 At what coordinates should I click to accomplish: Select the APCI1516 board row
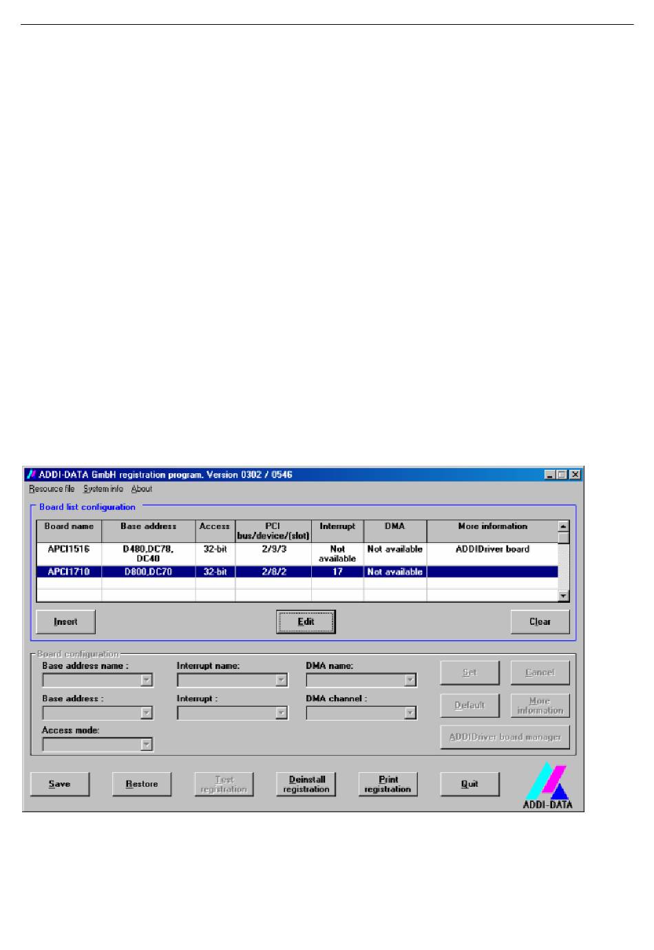pyautogui.click(x=297, y=554)
